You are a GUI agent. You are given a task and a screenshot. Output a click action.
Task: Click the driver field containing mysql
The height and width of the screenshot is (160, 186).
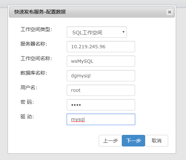[101, 119]
